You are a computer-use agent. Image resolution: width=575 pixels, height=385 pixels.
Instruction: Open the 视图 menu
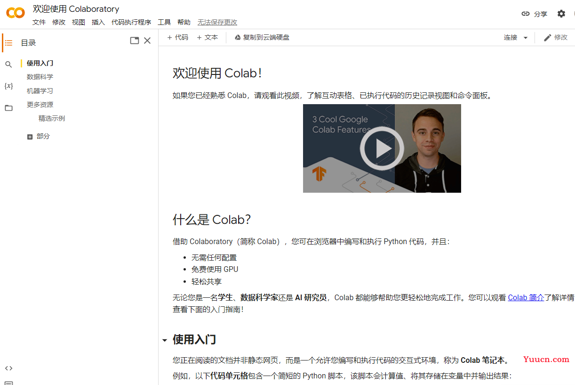point(79,22)
